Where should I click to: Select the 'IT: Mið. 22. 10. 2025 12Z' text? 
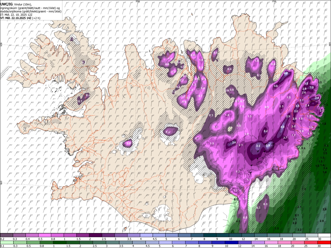pyautogui.click(x=16, y=15)
